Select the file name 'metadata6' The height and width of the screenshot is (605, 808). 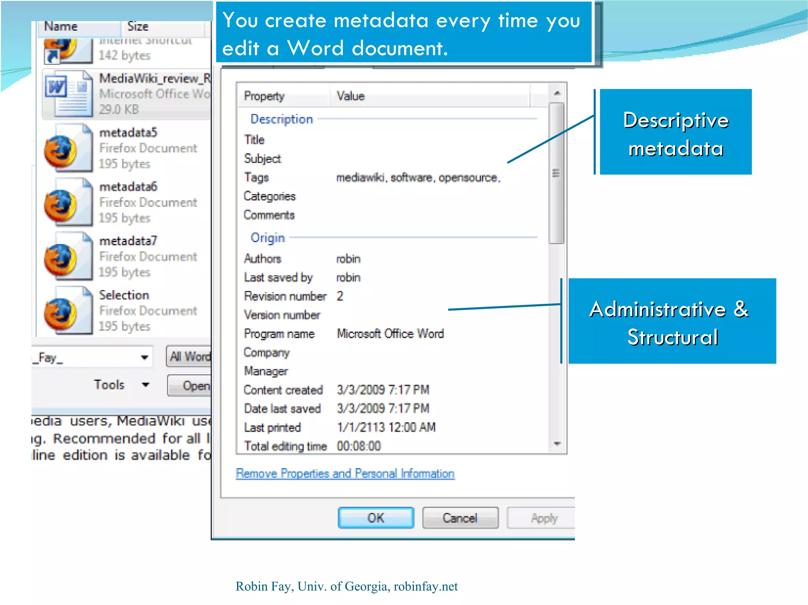tap(128, 186)
